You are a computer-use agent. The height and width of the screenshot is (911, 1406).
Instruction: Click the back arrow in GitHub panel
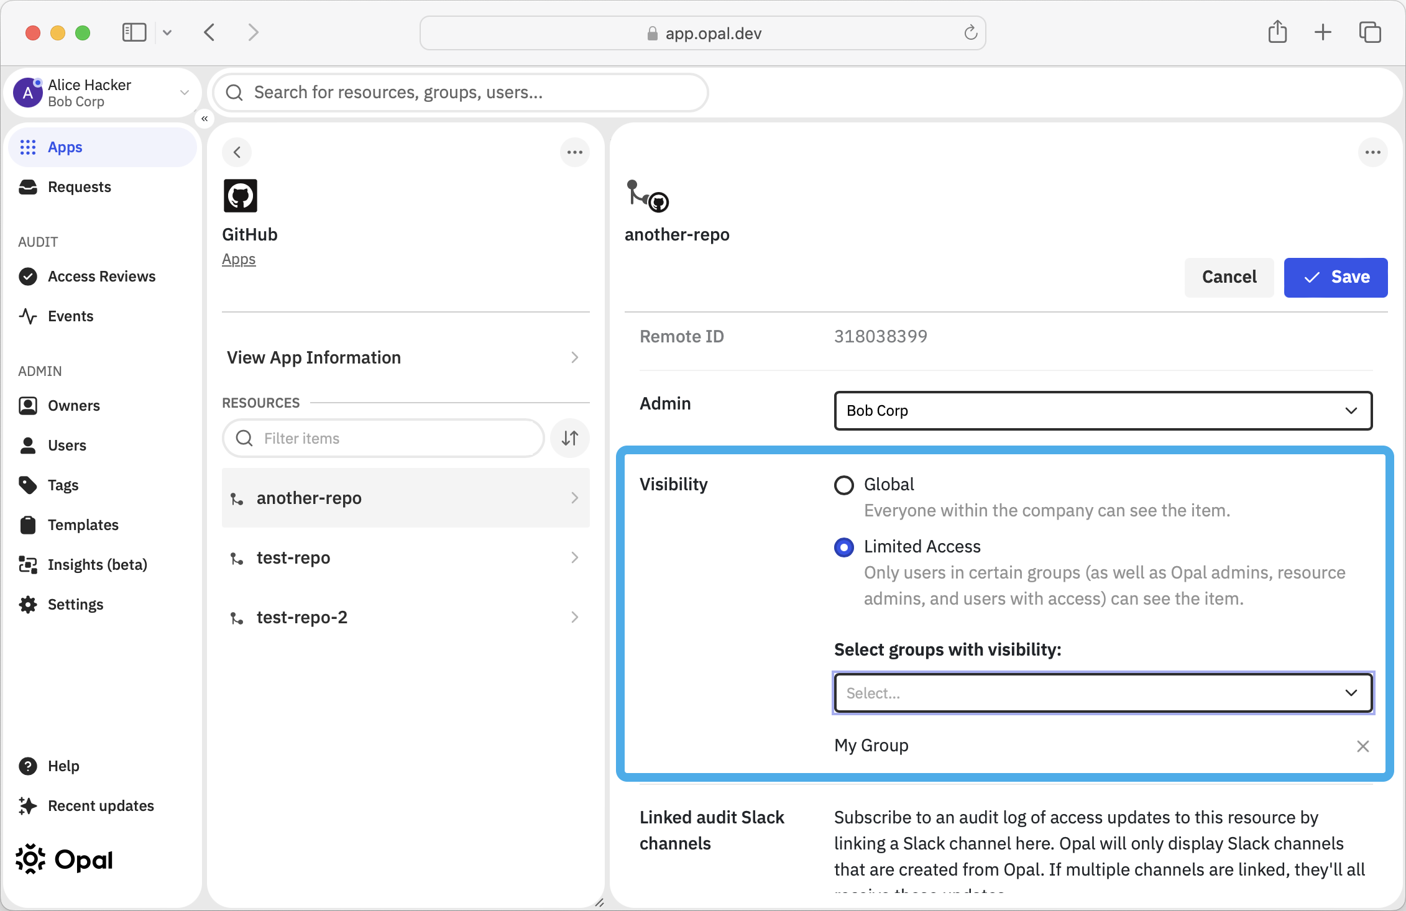coord(237,152)
